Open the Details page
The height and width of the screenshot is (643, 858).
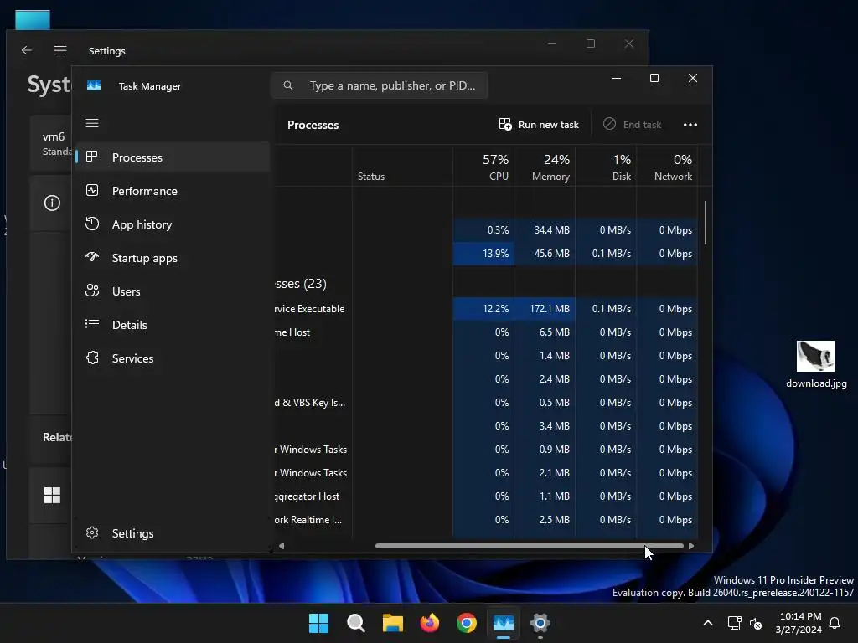pyautogui.click(x=173, y=325)
